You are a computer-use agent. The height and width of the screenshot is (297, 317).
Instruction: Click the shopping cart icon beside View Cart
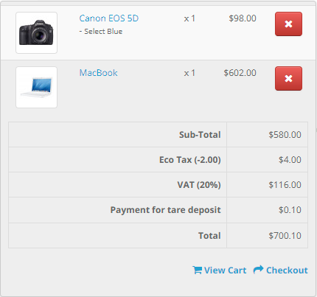tap(198, 270)
